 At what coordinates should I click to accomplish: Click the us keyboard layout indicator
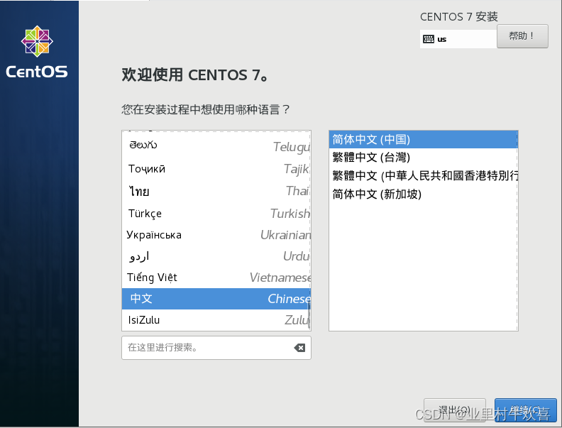point(458,39)
